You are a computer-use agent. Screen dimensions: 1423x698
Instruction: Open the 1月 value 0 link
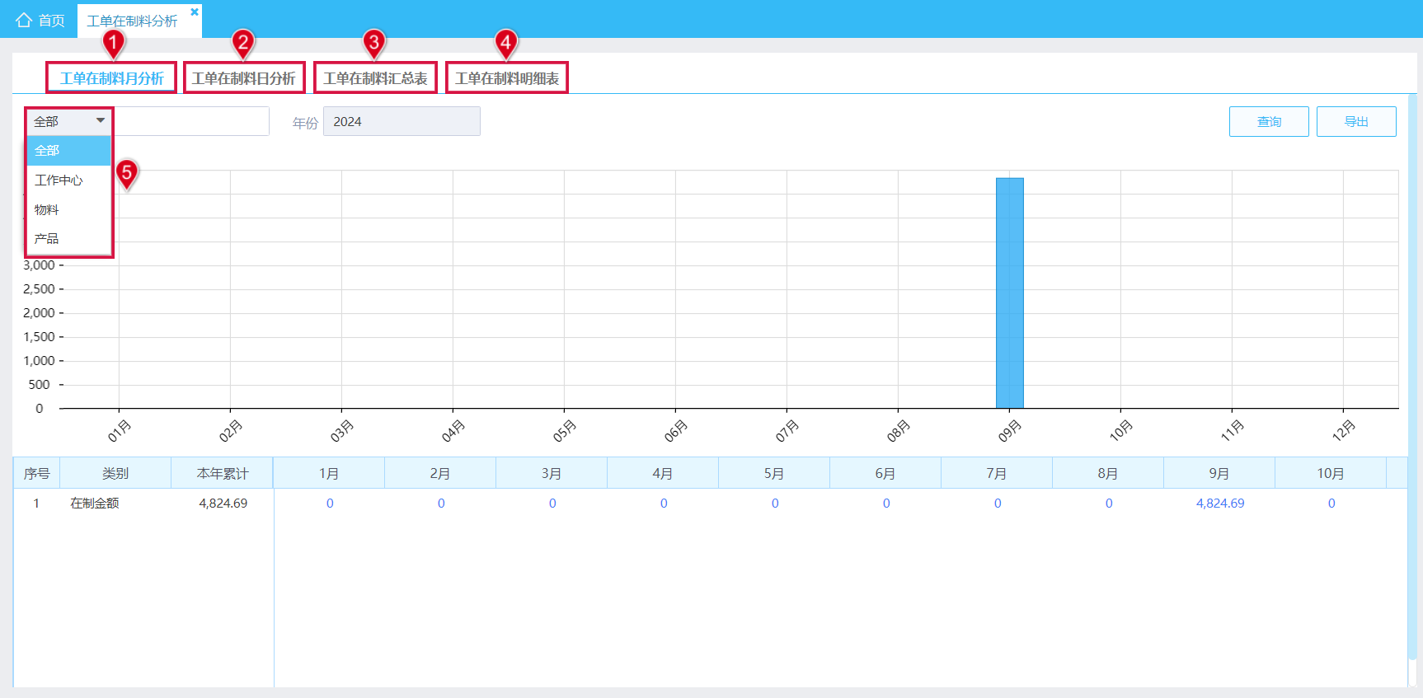tap(330, 504)
